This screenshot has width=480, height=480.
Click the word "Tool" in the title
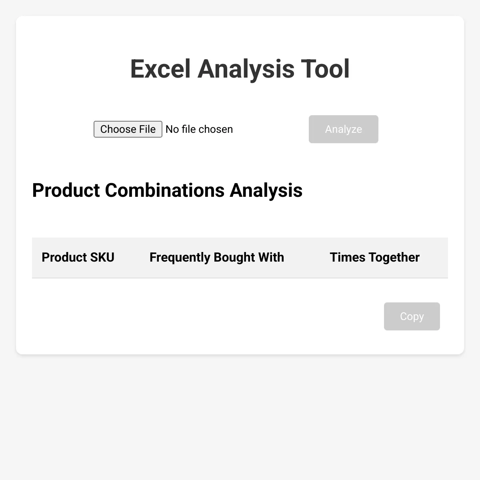[x=325, y=69]
